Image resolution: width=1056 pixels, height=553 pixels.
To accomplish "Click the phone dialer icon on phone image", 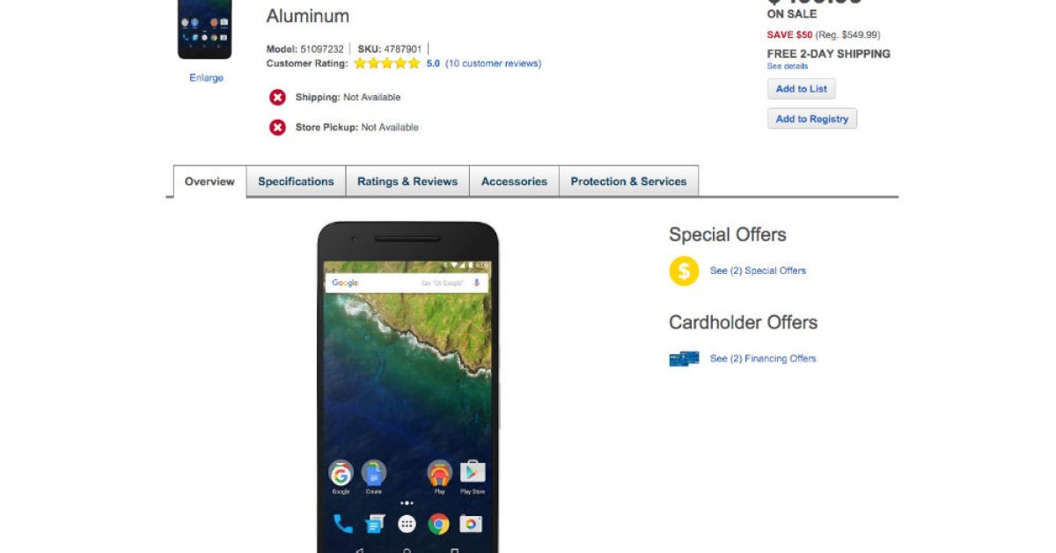I will (x=342, y=525).
